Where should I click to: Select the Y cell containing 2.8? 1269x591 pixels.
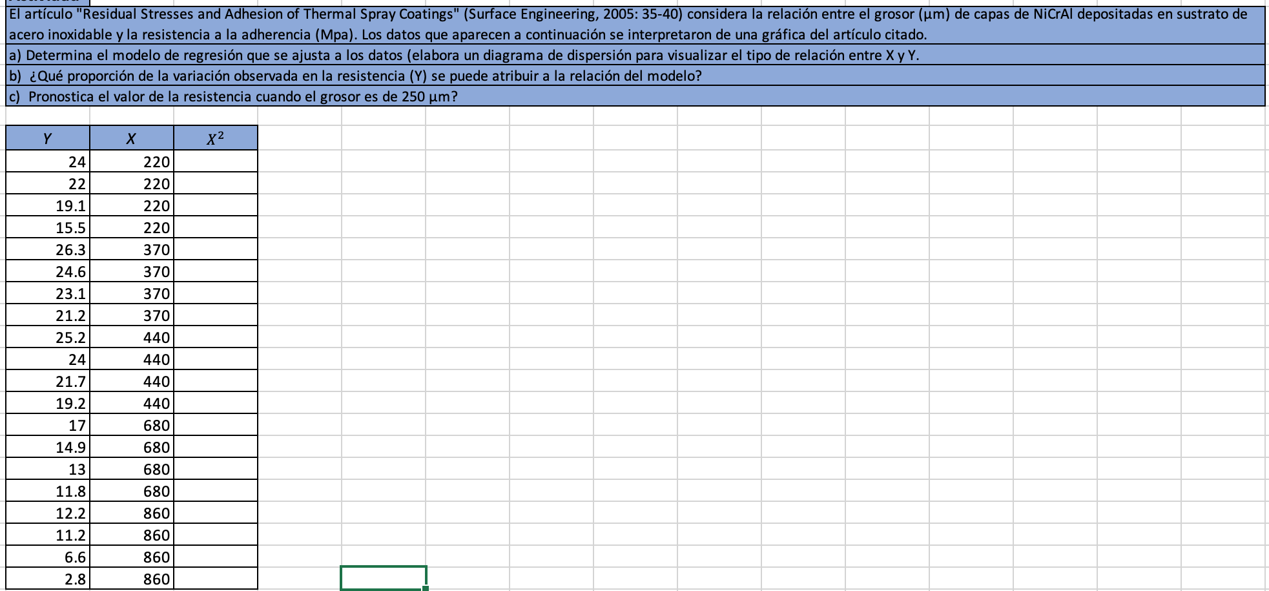[x=48, y=579]
